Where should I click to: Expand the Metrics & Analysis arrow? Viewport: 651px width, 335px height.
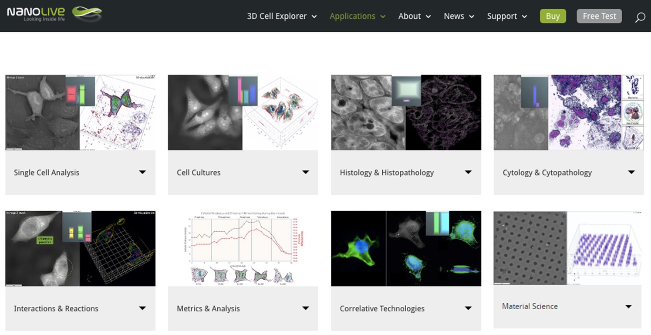coord(306,308)
